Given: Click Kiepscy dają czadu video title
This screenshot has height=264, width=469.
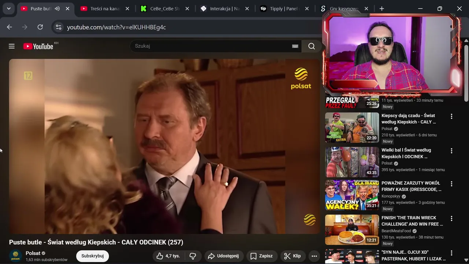Looking at the screenshot, I should 409,119.
